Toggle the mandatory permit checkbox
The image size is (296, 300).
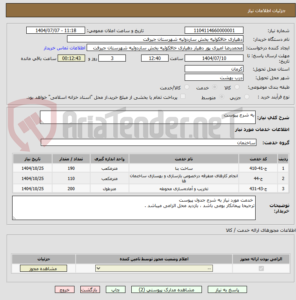(x=261, y=268)
